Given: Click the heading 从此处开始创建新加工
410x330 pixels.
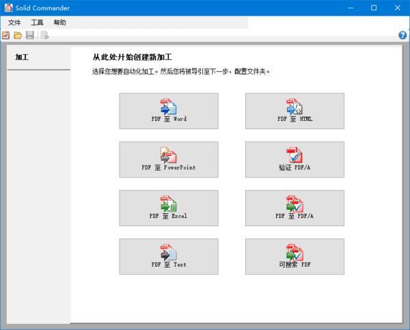Looking at the screenshot, I should click(133, 57).
